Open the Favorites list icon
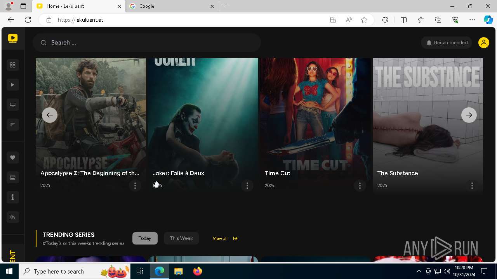The height and width of the screenshot is (279, 497). coord(421,20)
